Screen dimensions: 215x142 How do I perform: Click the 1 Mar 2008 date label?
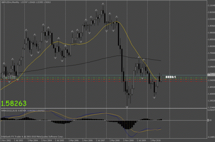(115, 140)
